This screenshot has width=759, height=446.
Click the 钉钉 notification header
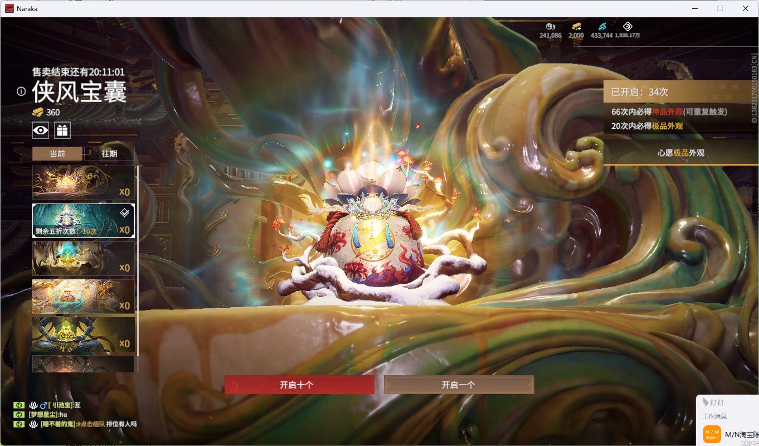[713, 402]
